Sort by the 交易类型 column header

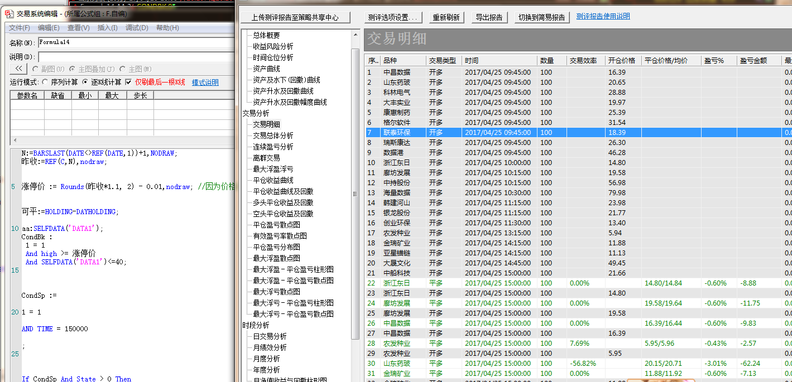pos(444,60)
